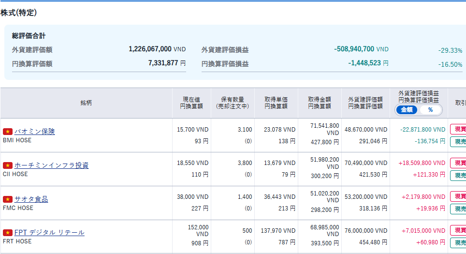Viewport: 466px width, 254px height.
Task: Open the バオミン保険 stock page
Action: click(x=34, y=132)
